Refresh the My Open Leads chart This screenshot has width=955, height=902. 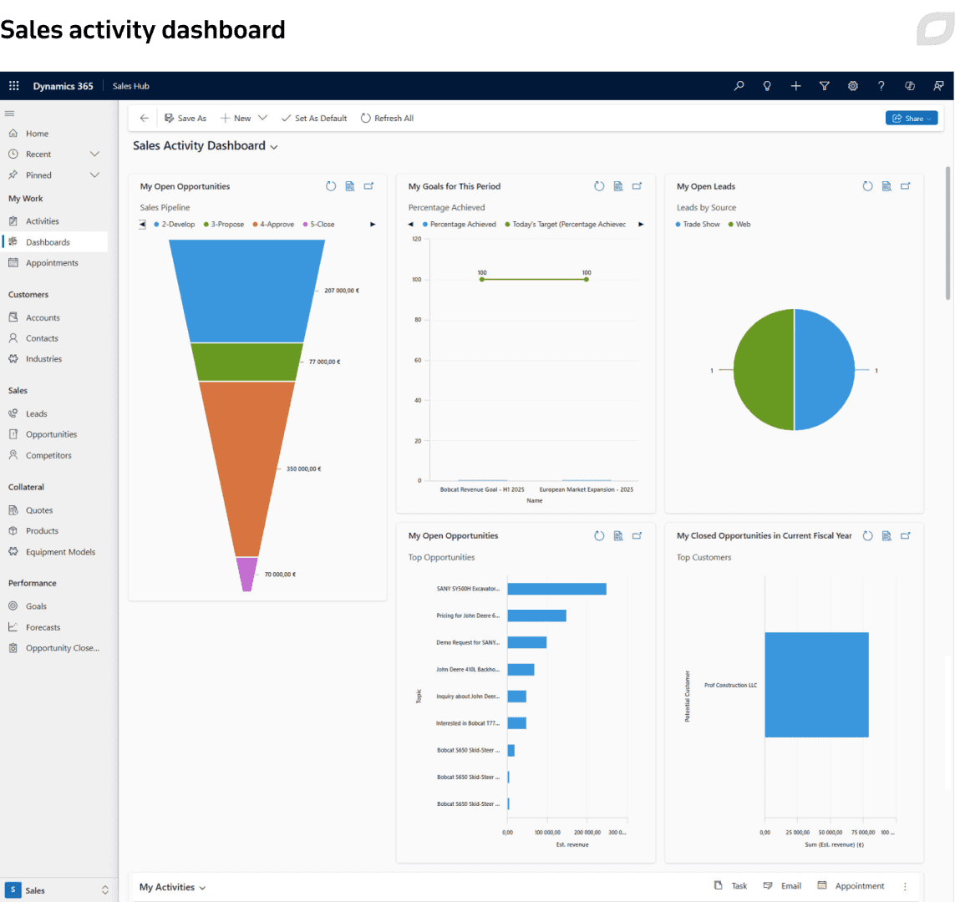pyautogui.click(x=868, y=186)
